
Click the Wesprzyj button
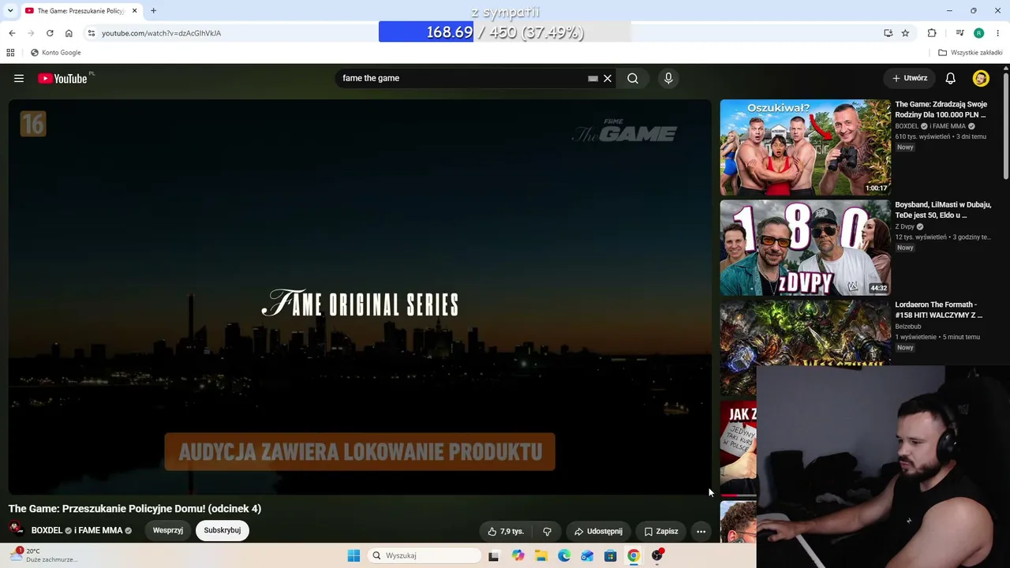[168, 530]
